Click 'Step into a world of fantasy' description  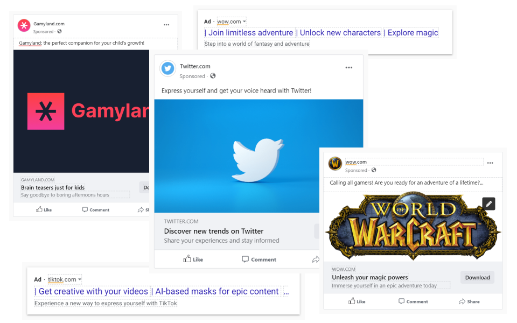257,44
